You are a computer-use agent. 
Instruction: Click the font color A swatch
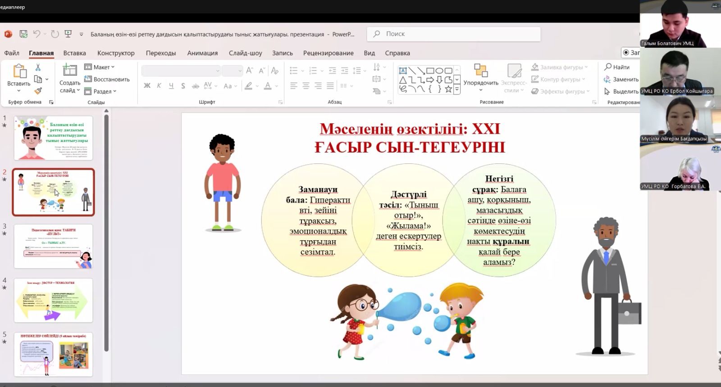point(268,85)
